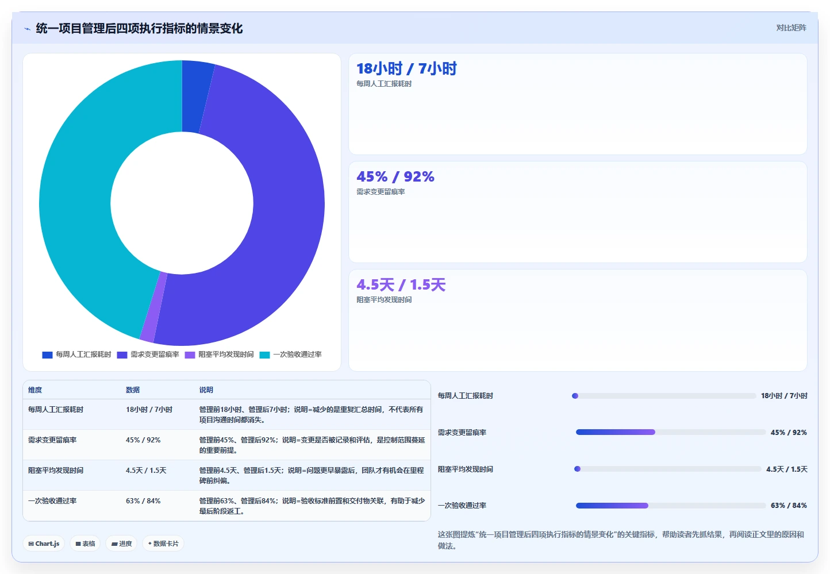This screenshot has width=830, height=574.
Task: Click progress label 需求变更留痕率
Action: tap(462, 433)
